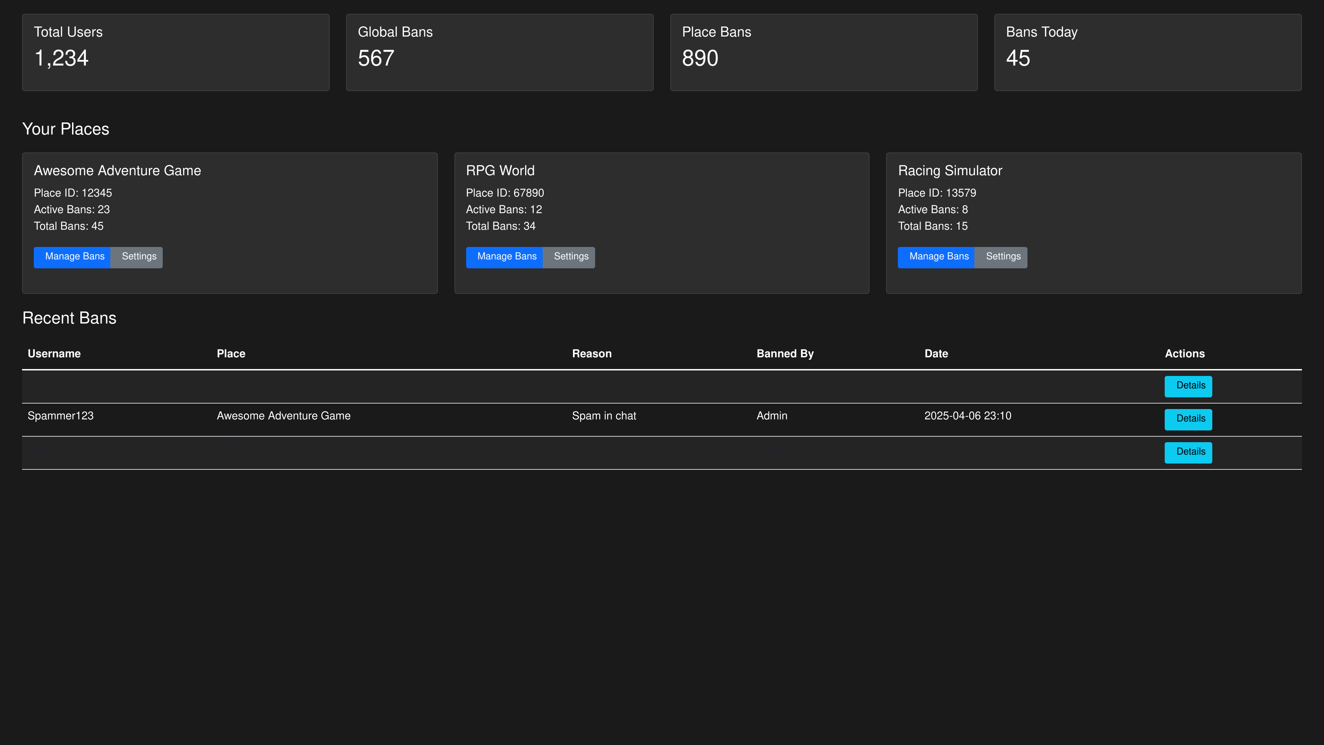
Task: Select the Spammer123 username cell
Action: click(x=61, y=416)
